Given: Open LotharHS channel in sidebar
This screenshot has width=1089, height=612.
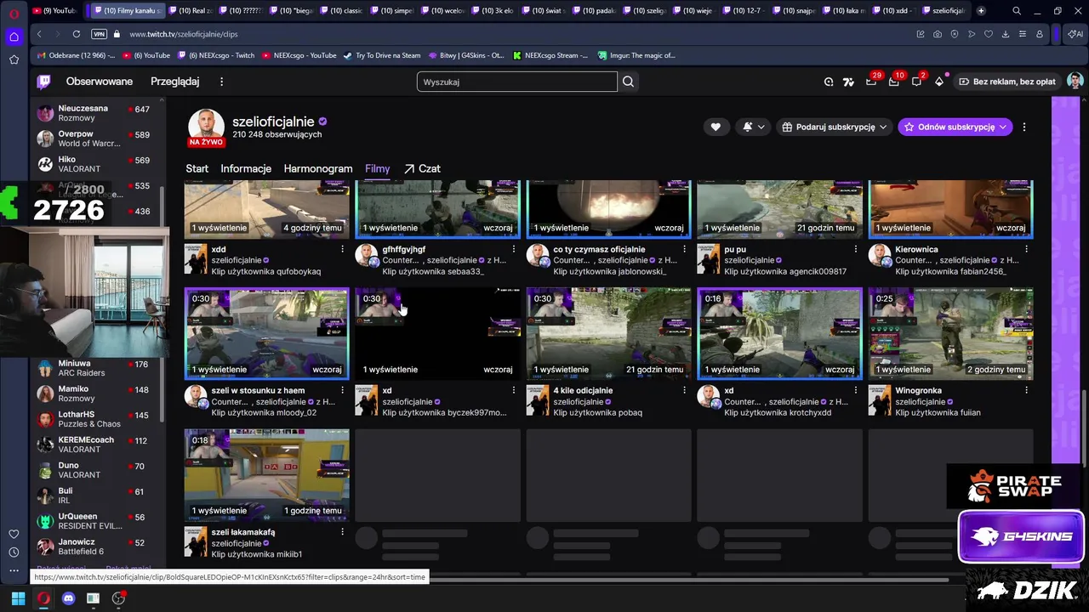Looking at the screenshot, I should 94,419.
